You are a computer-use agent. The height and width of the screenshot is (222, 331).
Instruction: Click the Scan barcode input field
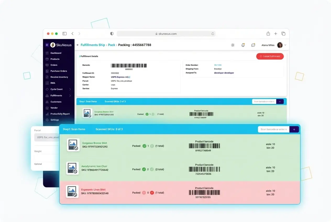click(x=274, y=129)
